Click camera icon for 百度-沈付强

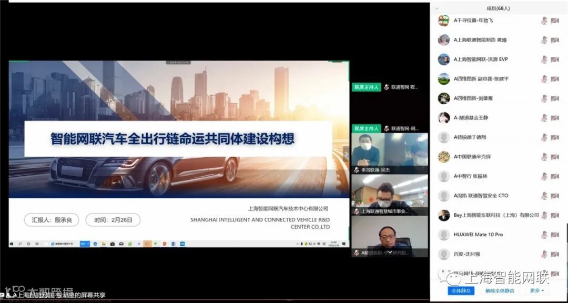pos(555,255)
